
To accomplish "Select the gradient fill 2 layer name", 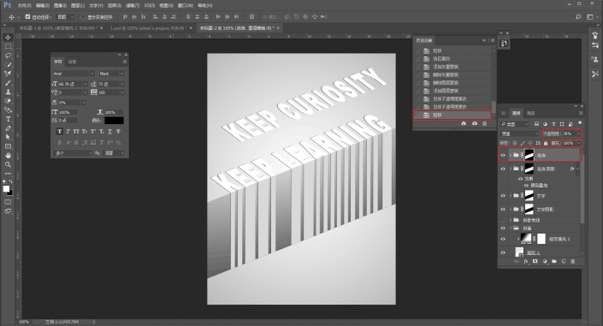I will [x=559, y=239].
